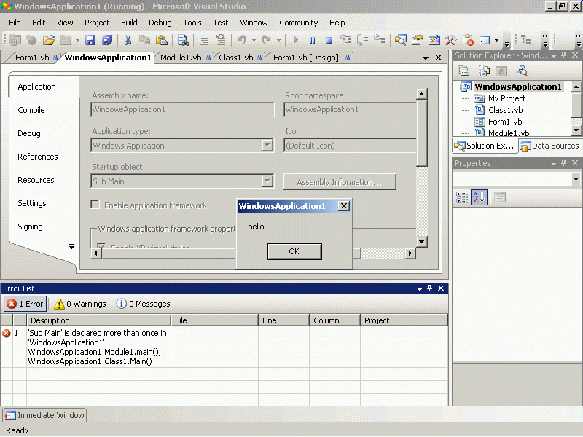Image resolution: width=583 pixels, height=437 pixels.
Task: Click the Cut scissors icon
Action: (x=128, y=41)
